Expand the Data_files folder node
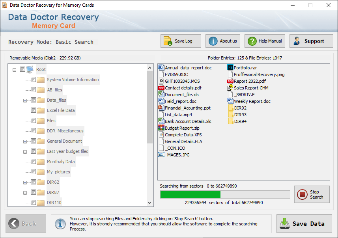Screen dimensions: 338x238 tap(25, 100)
